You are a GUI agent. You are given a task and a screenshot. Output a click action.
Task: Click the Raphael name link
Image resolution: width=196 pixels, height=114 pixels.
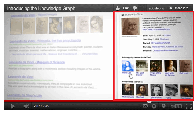(140, 97)
